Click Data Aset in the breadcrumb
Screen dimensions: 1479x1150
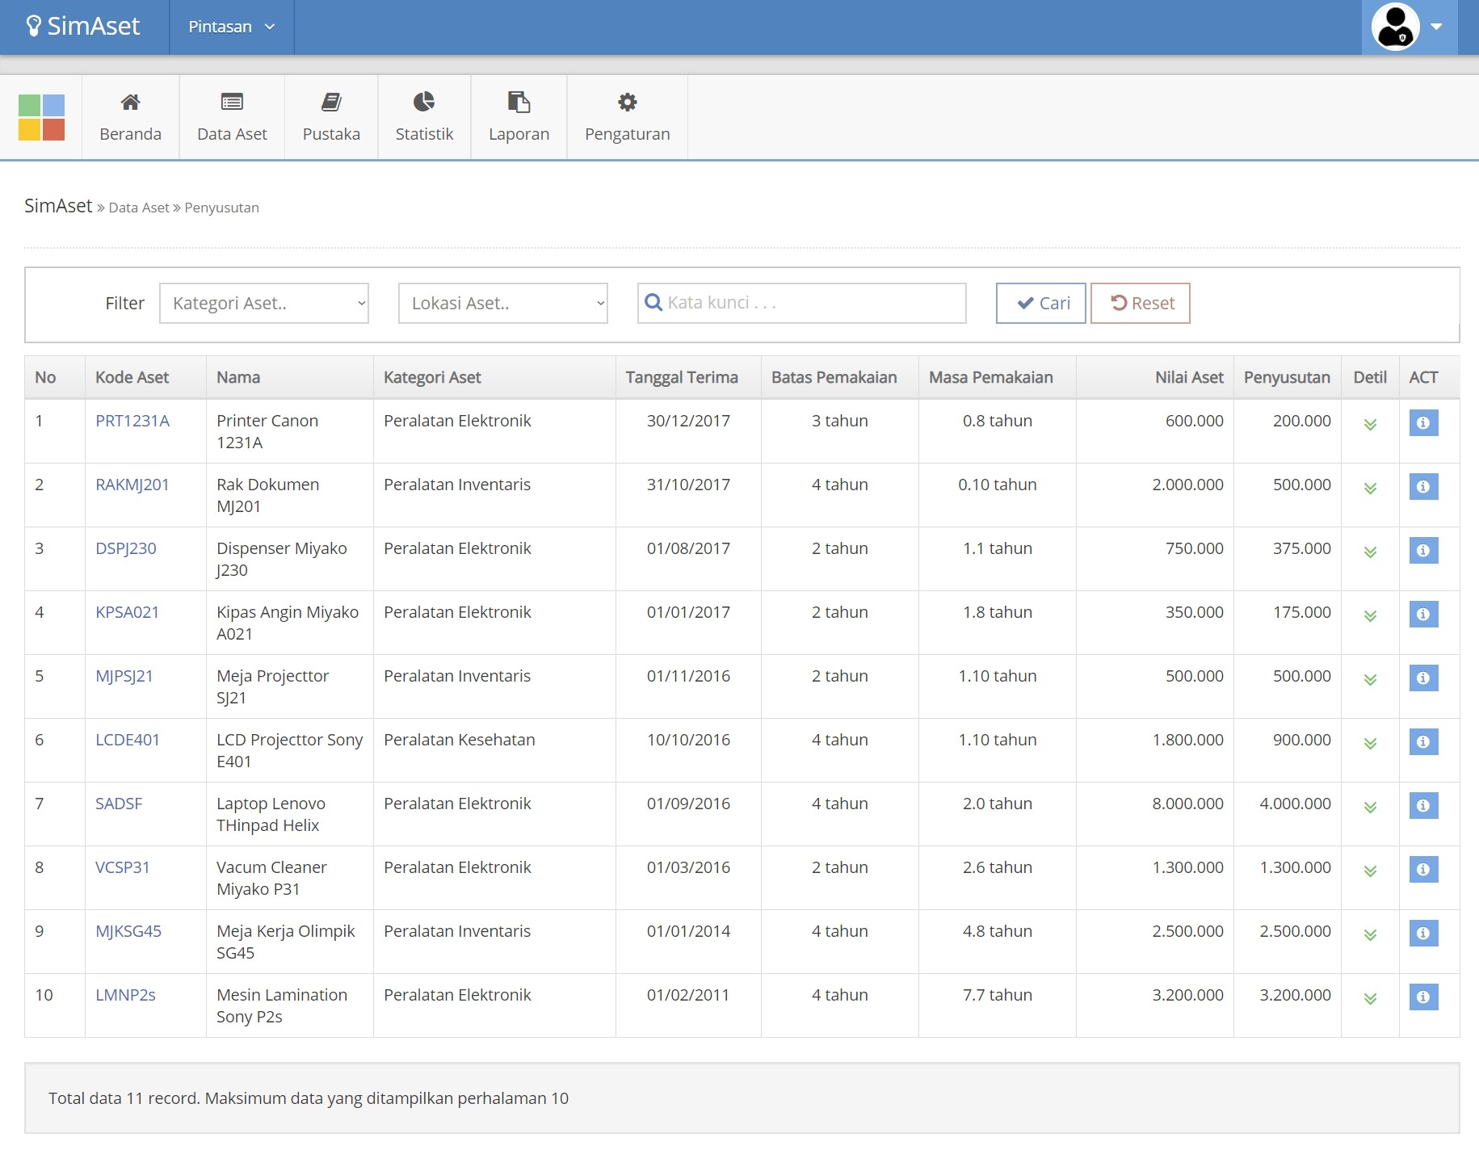click(139, 208)
